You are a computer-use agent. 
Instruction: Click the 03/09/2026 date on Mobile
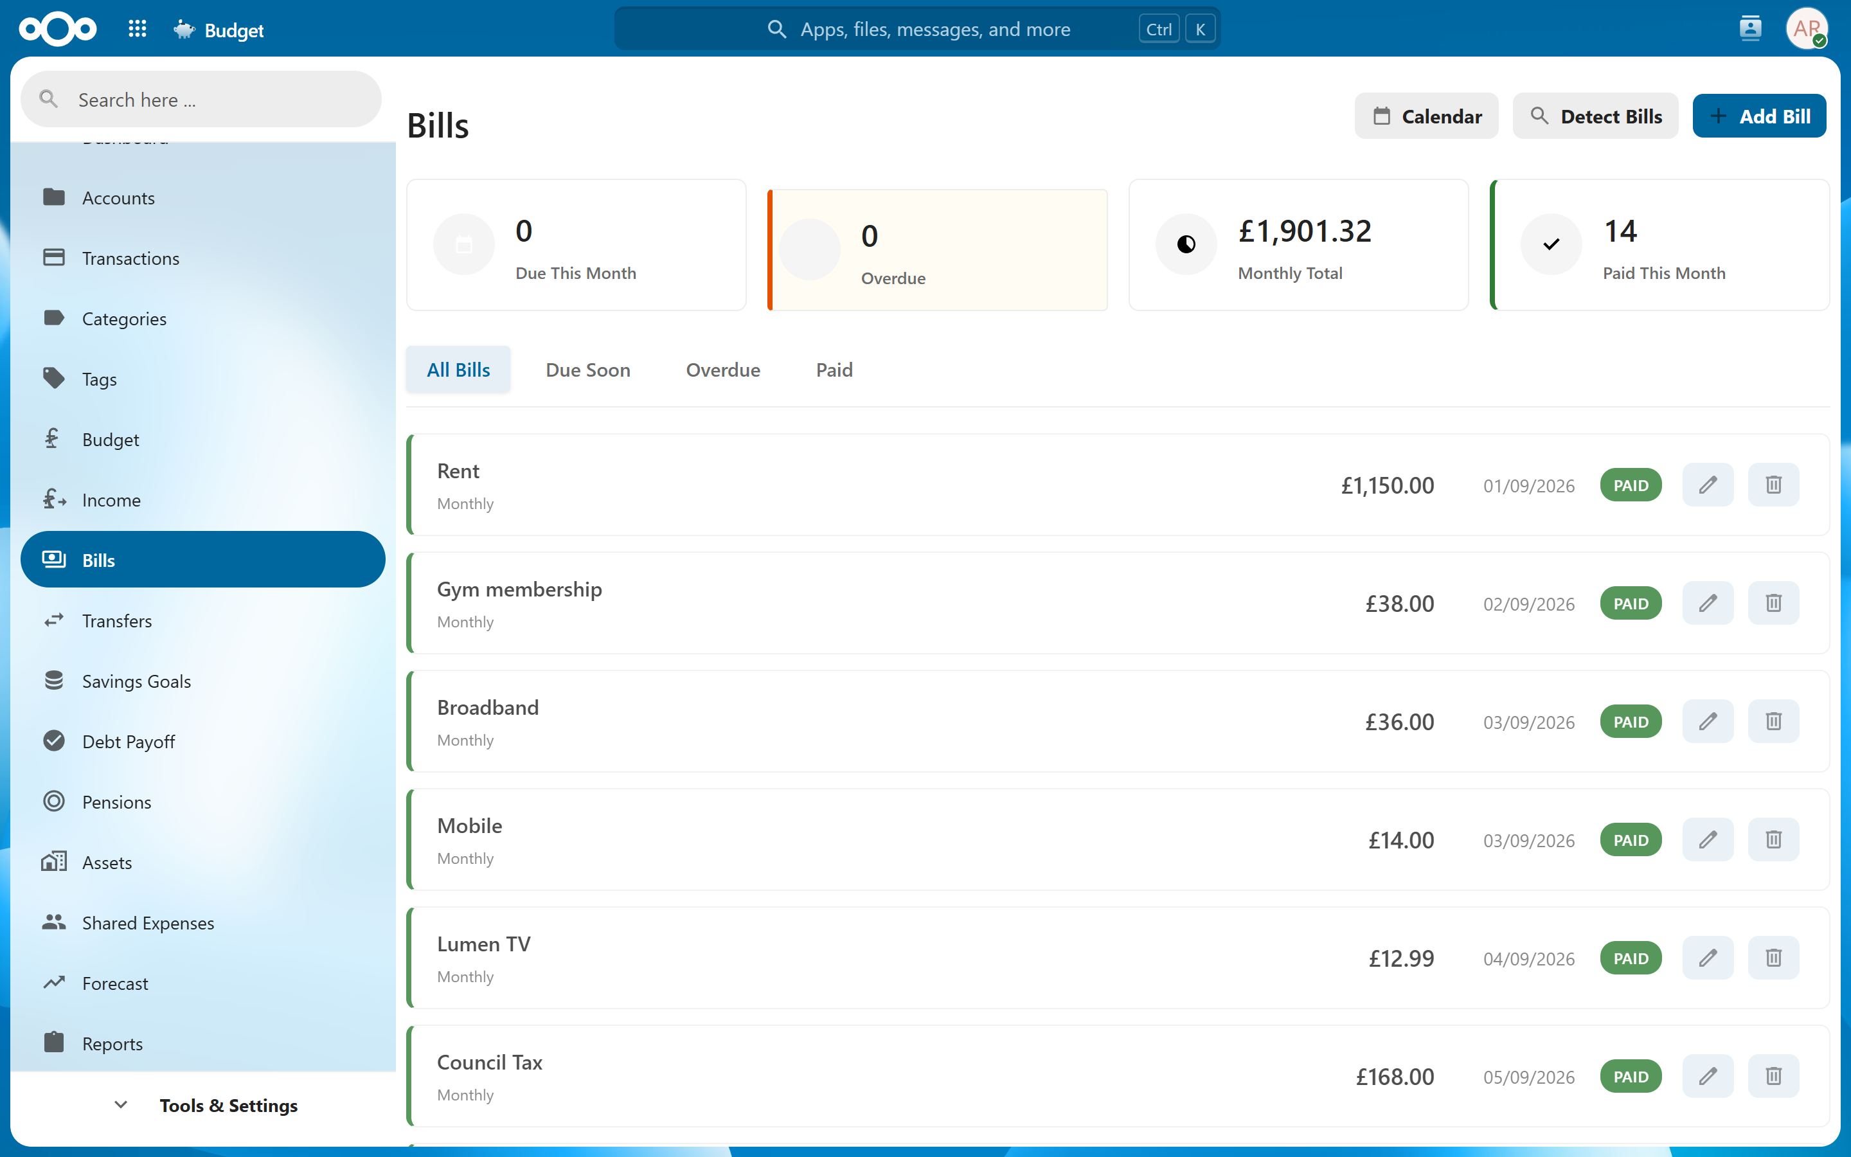pos(1529,840)
